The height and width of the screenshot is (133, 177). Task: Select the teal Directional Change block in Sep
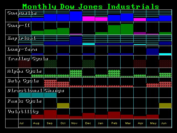[x=50, y=95]
